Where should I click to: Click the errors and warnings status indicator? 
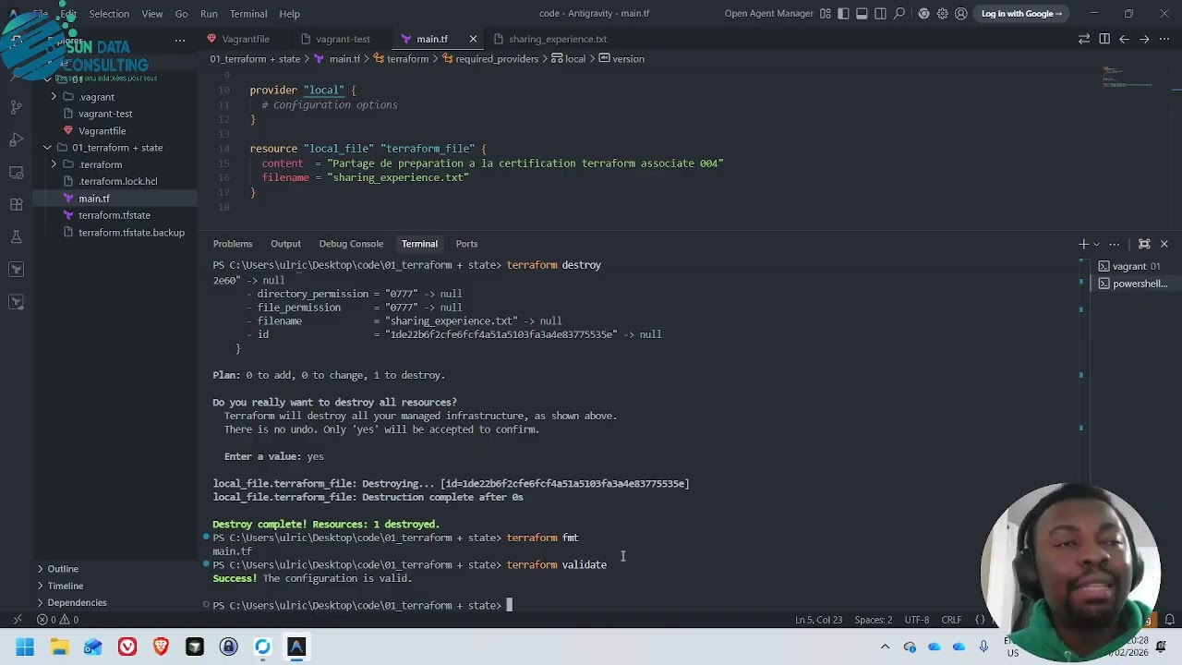[x=57, y=620]
